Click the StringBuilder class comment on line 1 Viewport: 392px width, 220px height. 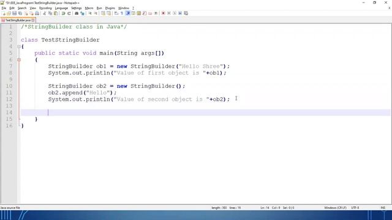pyautogui.click(x=74, y=27)
